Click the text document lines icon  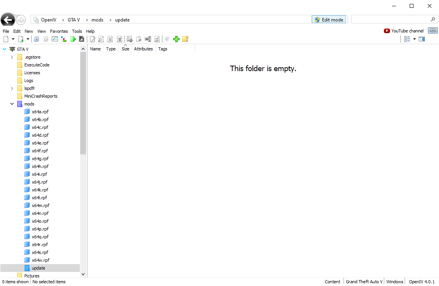(110, 39)
